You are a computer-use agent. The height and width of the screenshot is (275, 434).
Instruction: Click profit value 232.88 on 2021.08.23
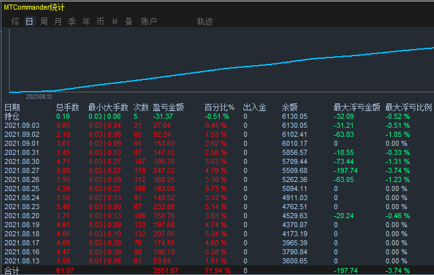coord(164,207)
